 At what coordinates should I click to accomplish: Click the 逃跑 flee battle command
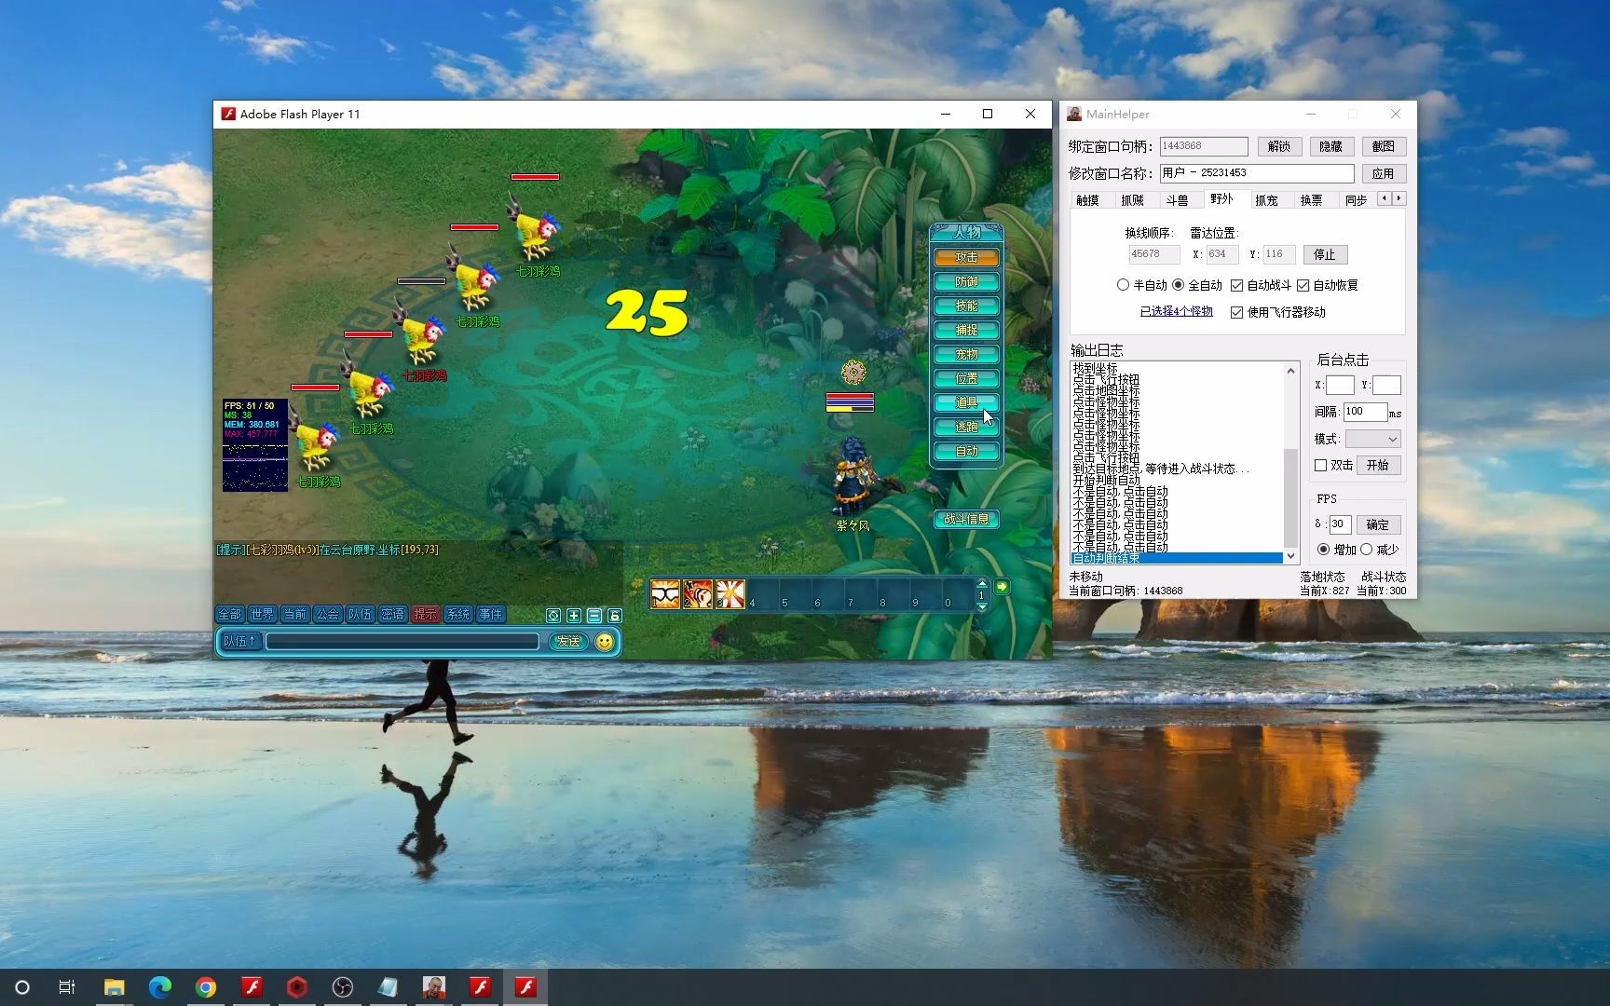967,427
